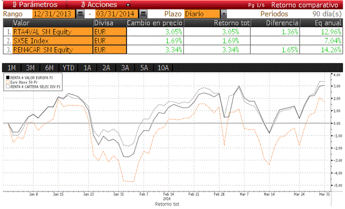345x209 pixels.
Task: Click the RTA4VAL SM Equity security field
Action: [53, 32]
